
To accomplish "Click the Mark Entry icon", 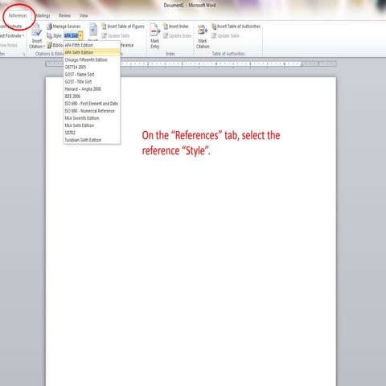I will tap(154, 30).
